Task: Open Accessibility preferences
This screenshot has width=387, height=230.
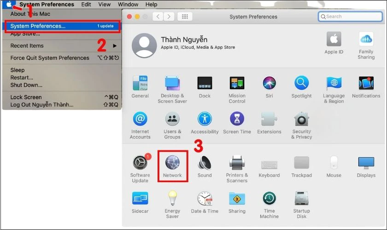Action: pyautogui.click(x=205, y=123)
